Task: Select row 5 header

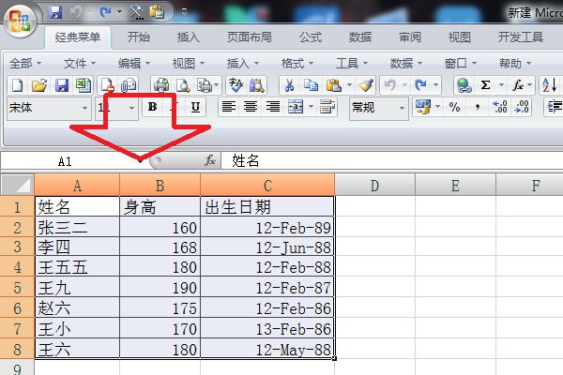Action: [17, 288]
